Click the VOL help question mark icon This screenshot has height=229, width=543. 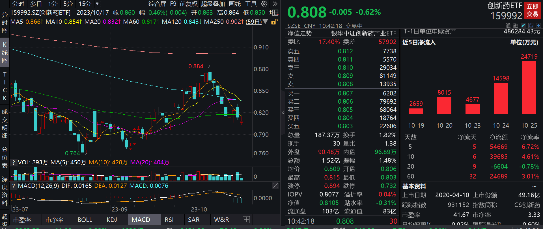coord(13,163)
